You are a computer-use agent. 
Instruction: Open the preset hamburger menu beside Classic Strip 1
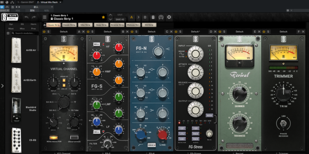[45, 17]
